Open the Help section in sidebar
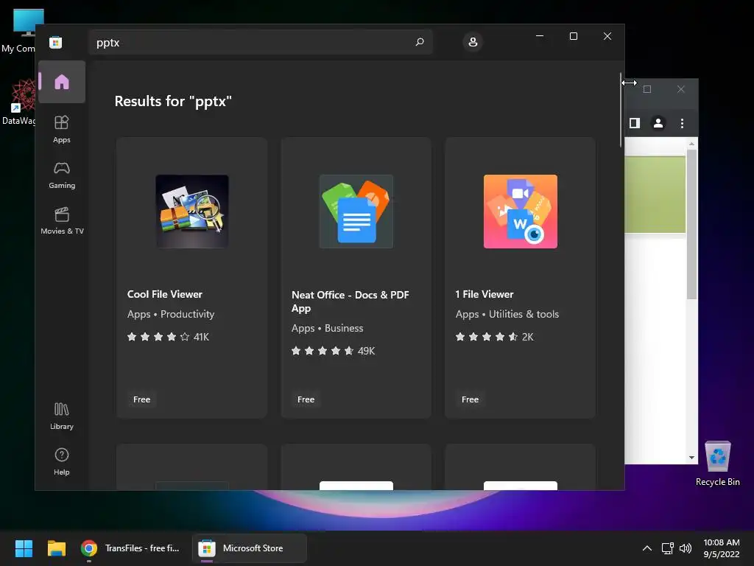 tap(62, 461)
